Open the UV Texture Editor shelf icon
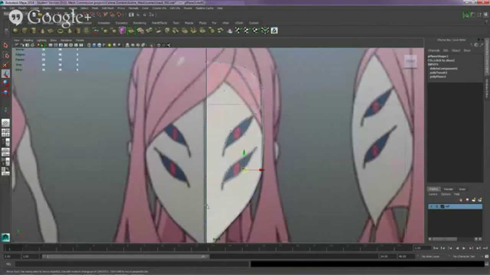The image size is (490, 275). 274,31
